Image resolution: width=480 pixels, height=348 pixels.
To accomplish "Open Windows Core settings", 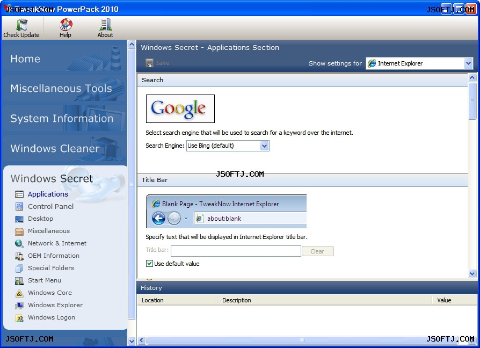I will point(50,293).
